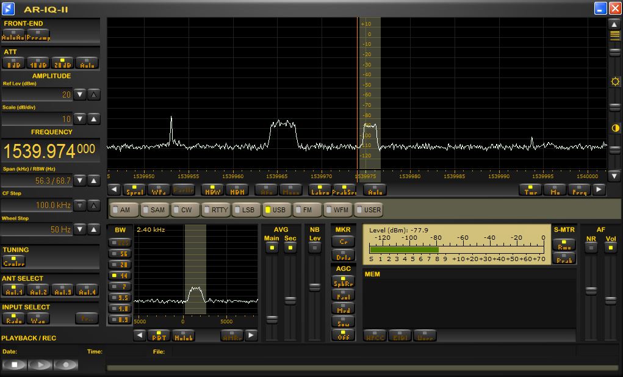Screen dimensions: 623x377
Task: Toggle the PBT button under filter view
Action: (x=159, y=336)
